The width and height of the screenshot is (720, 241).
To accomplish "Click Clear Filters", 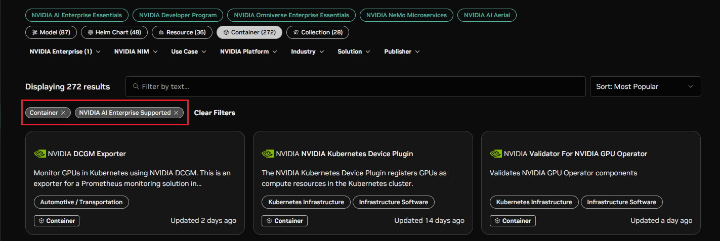I will [215, 113].
